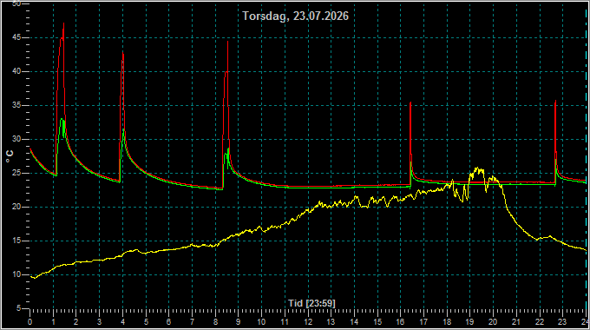Click the Tid [23:59] time label
Viewport: 590px width, 330px height.
click(311, 303)
